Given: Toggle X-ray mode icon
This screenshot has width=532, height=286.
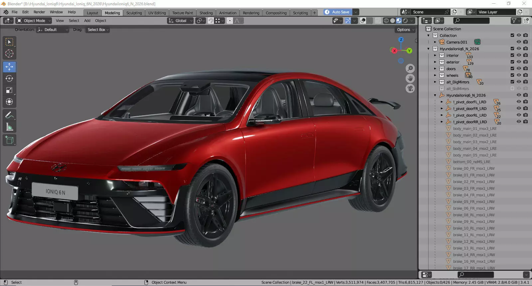Looking at the screenshot, I should click(x=378, y=21).
